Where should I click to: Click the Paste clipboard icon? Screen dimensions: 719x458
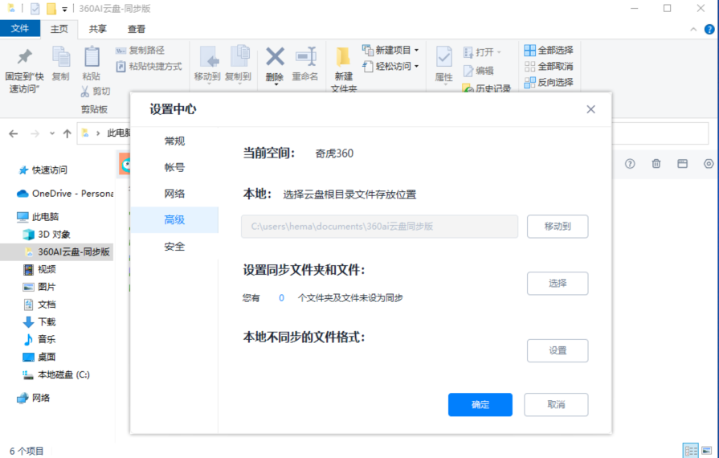92,57
